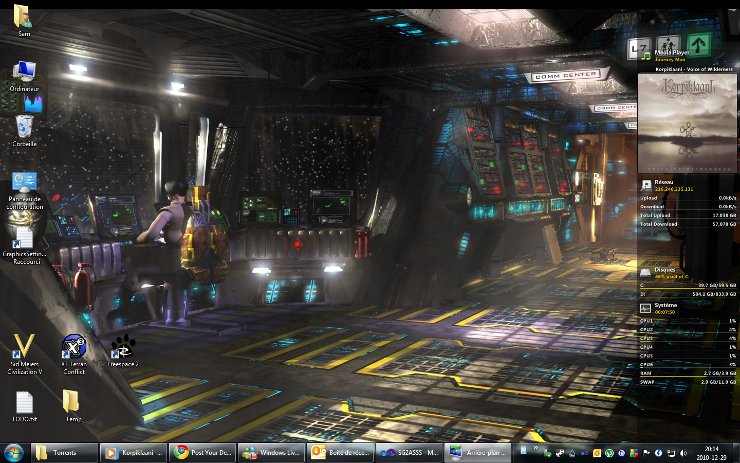Click the blue infinity-shaped tray icon
This screenshot has height=463, width=740.
click(x=584, y=453)
